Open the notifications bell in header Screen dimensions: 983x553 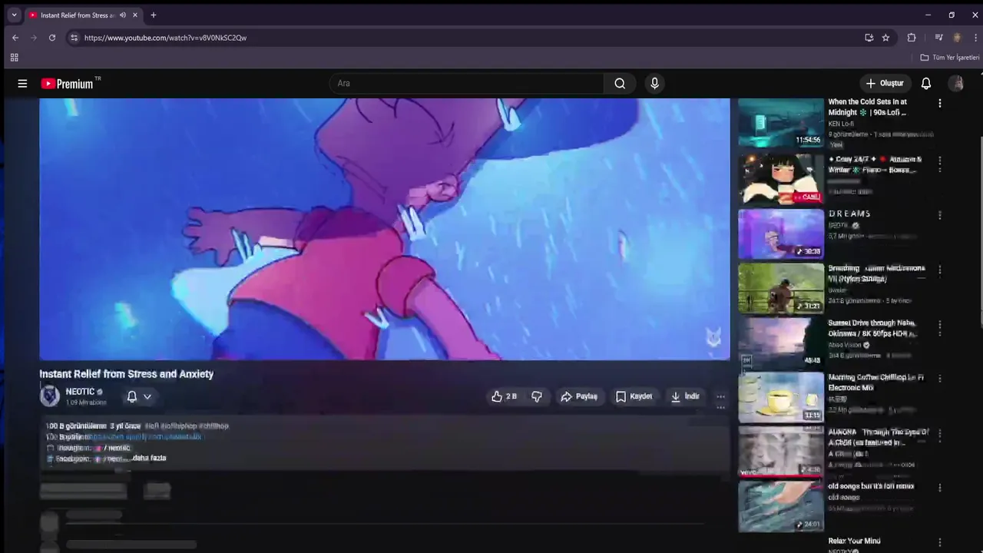(926, 84)
